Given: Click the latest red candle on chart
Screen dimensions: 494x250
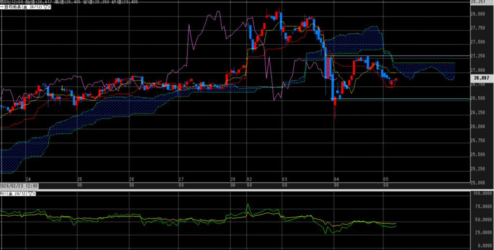Looking at the screenshot, I should pos(396,80).
